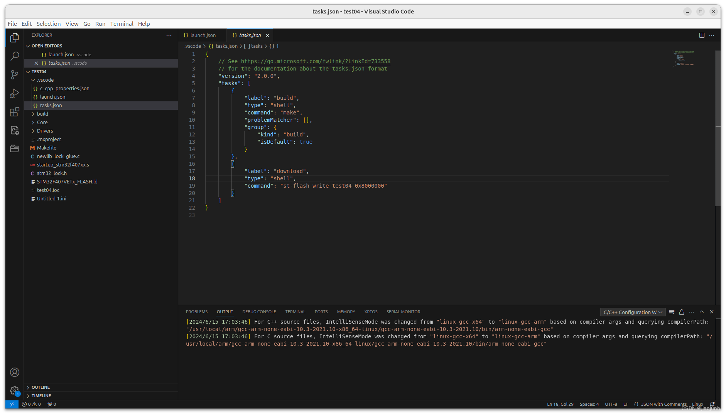Open test04.ioc file
Viewport: 726px width, 415px height.
101,190
